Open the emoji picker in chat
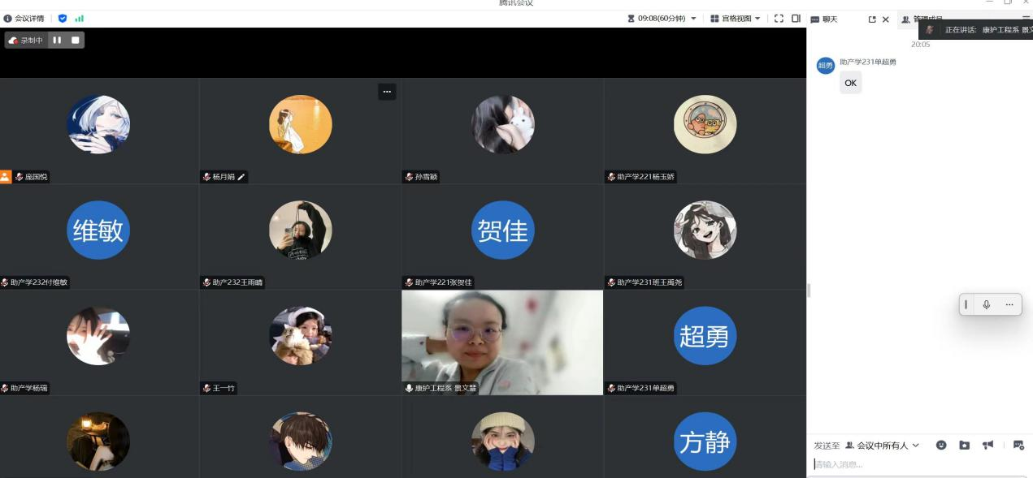The width and height of the screenshot is (1033, 478). tap(941, 446)
